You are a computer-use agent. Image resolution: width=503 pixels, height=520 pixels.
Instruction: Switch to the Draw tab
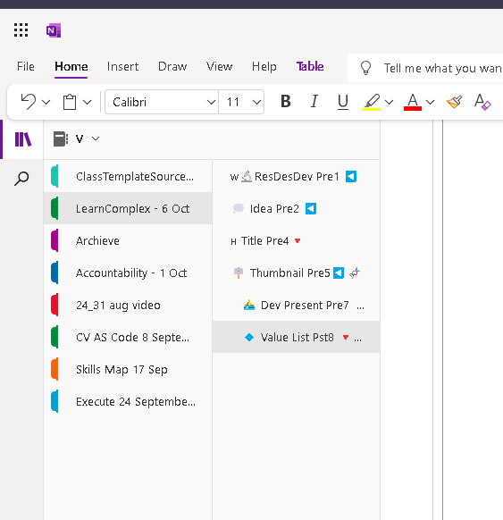[172, 66]
